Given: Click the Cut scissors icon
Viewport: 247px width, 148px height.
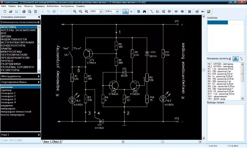Looking at the screenshot, I should pyautogui.click(x=42, y=12).
